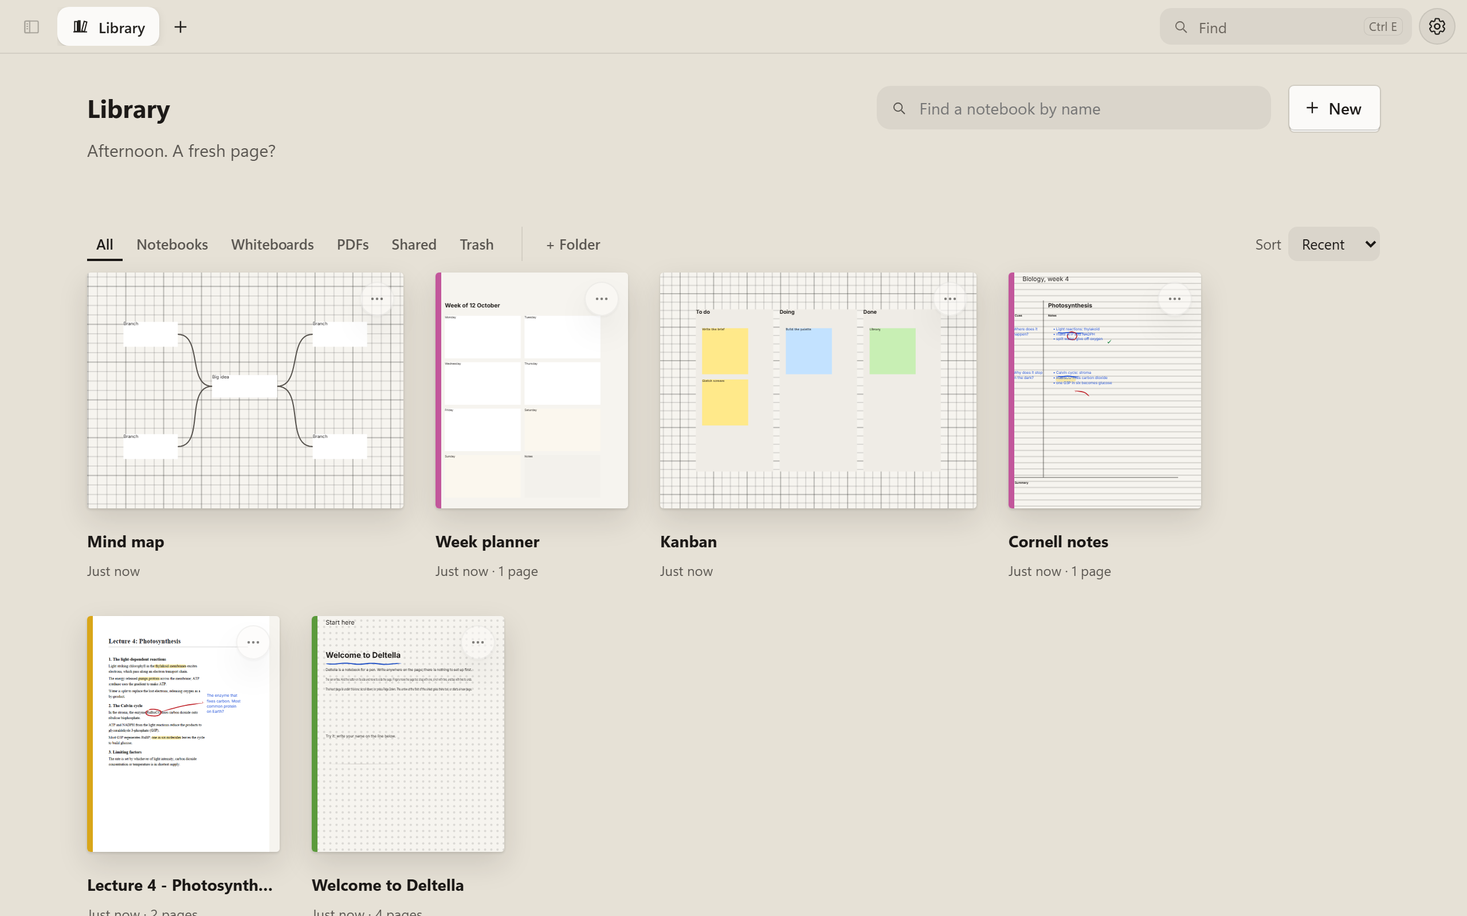Show the Shared items tab

click(413, 244)
